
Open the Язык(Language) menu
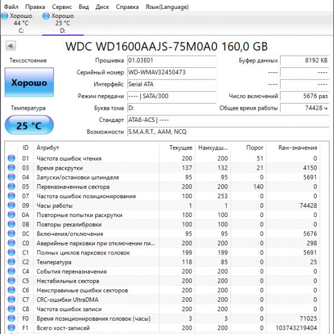[x=167, y=7]
